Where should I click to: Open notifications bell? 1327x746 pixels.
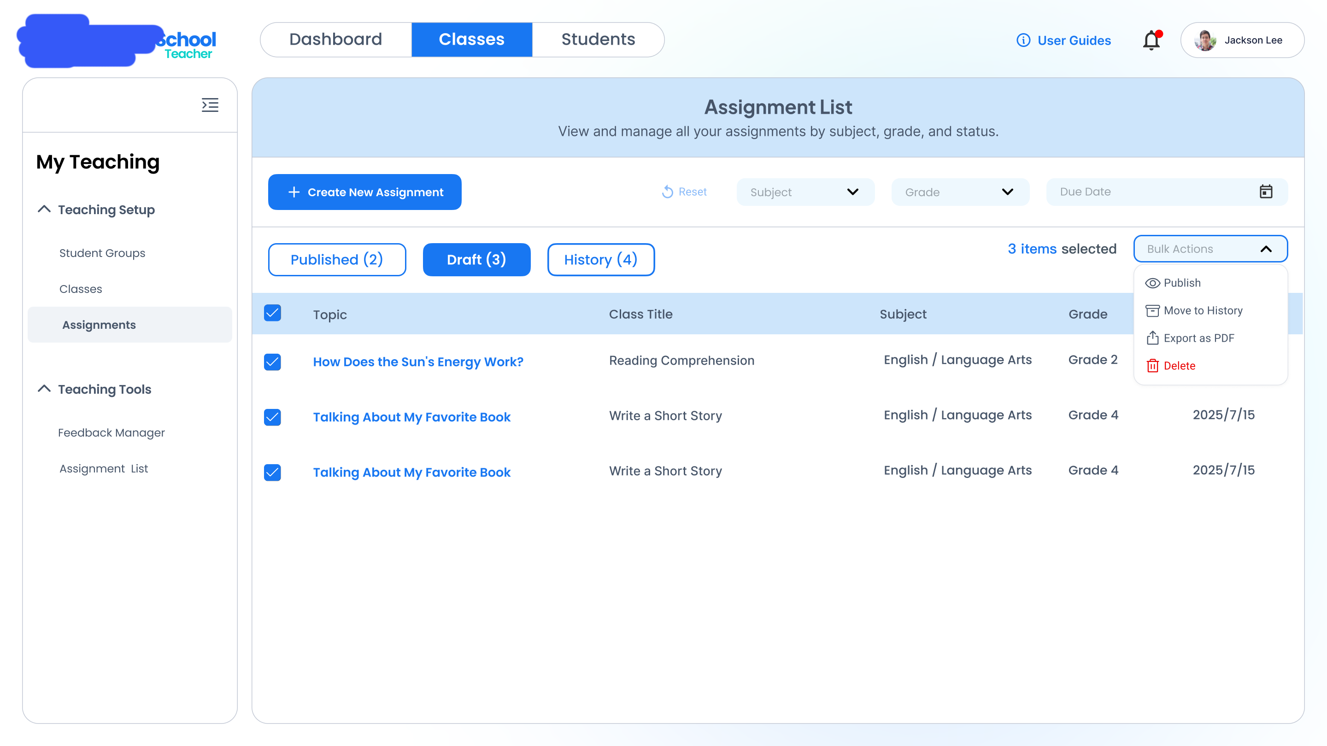coord(1151,40)
